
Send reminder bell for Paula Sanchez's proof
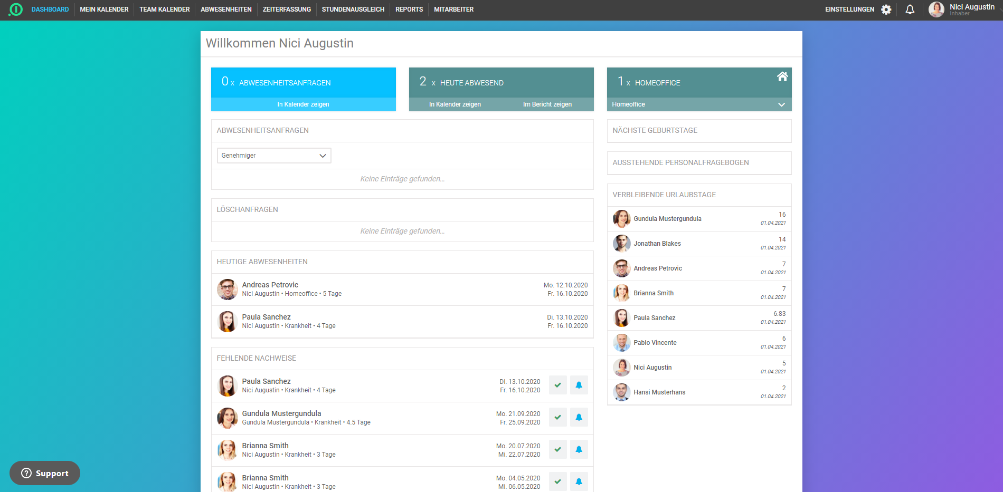tap(579, 385)
